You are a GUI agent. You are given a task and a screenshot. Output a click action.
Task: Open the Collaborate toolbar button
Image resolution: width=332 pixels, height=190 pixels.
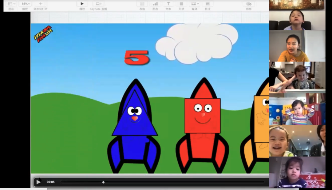(249, 4)
